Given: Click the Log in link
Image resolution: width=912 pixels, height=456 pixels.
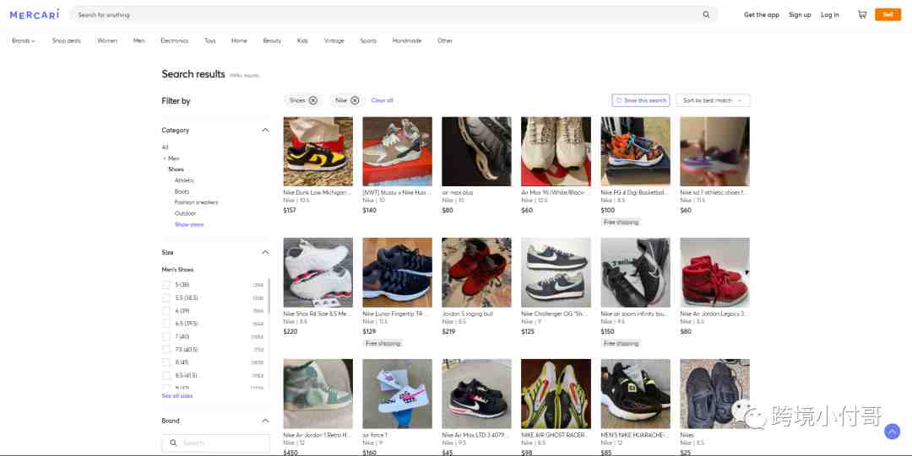Looking at the screenshot, I should [829, 14].
